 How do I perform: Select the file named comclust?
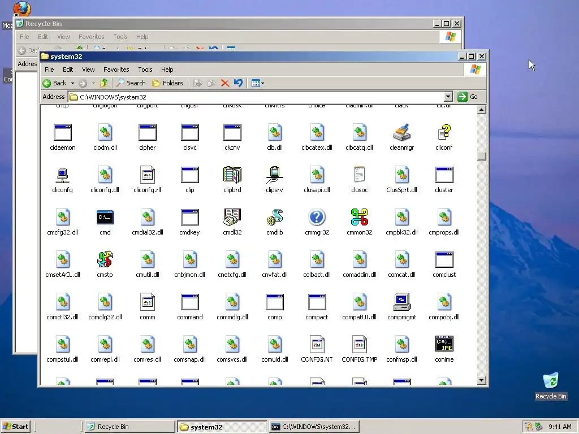pos(444,264)
